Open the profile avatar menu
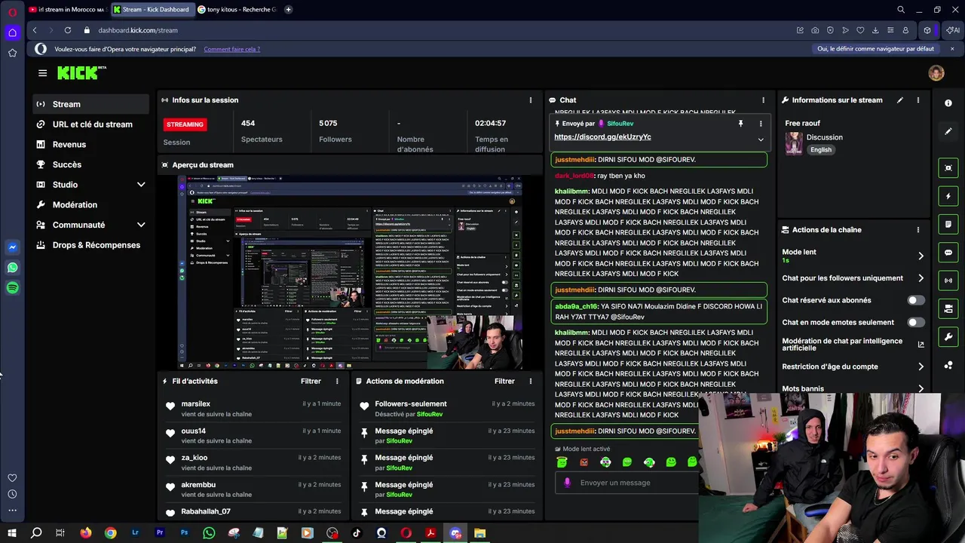 pos(936,73)
